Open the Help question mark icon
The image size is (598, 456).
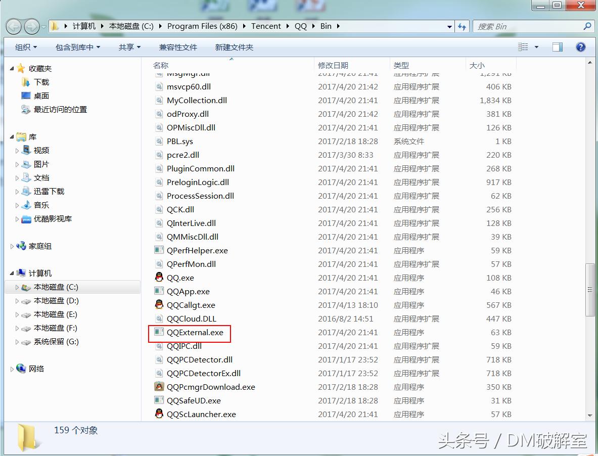[580, 47]
